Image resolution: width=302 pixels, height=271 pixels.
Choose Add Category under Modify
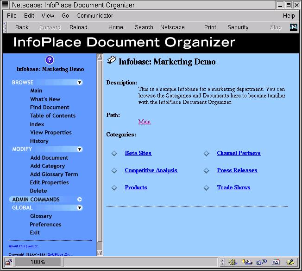(x=48, y=166)
